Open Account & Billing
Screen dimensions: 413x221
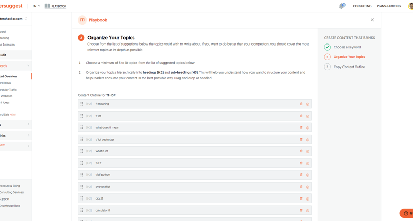10,186
